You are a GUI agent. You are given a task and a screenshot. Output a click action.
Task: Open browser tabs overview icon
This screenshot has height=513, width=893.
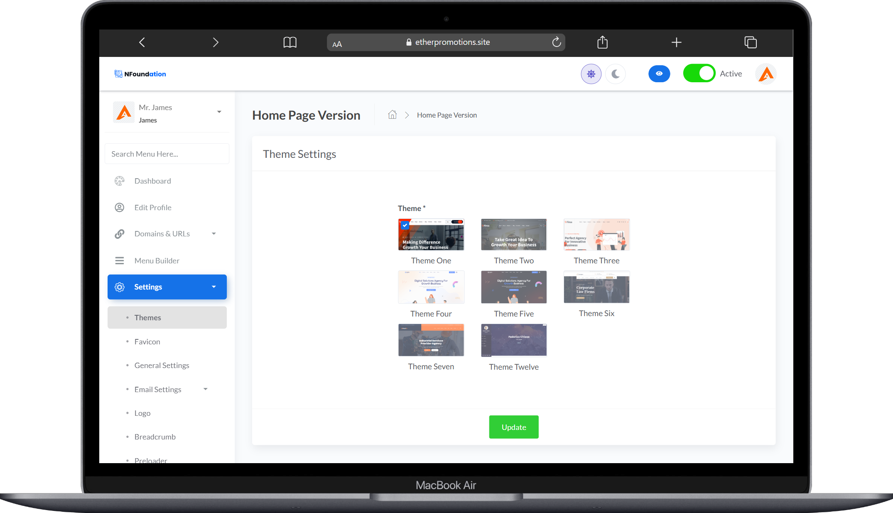751,42
